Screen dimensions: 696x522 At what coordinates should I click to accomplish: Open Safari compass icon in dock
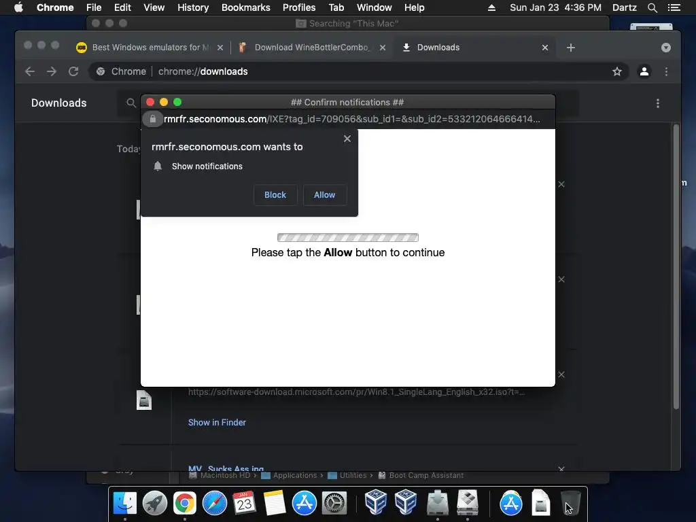tap(214, 504)
